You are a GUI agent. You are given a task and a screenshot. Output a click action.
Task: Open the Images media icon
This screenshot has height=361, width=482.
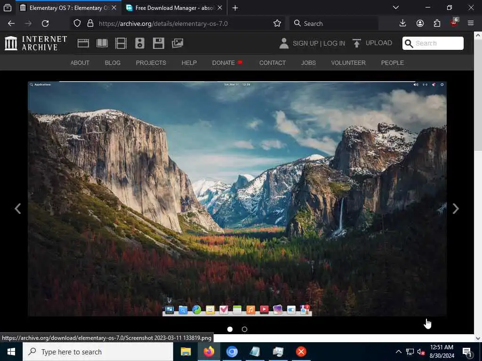click(x=177, y=43)
